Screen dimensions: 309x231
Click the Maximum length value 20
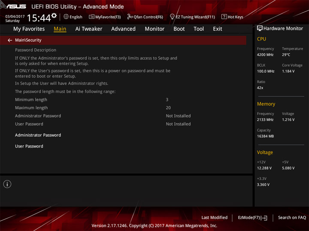coord(168,108)
